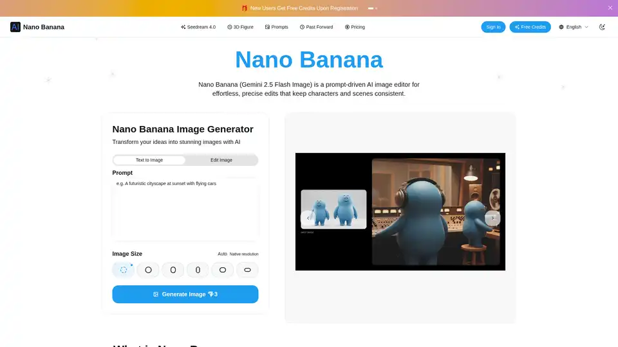This screenshot has height=347, width=618.
Task: Click the banner slide indicator dots
Action: click(372, 8)
